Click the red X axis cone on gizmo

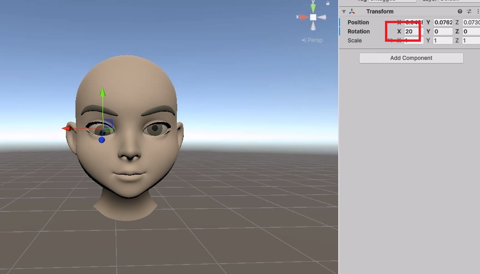tap(304, 17)
